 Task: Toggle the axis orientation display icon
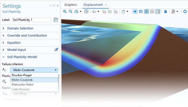point(152,12)
